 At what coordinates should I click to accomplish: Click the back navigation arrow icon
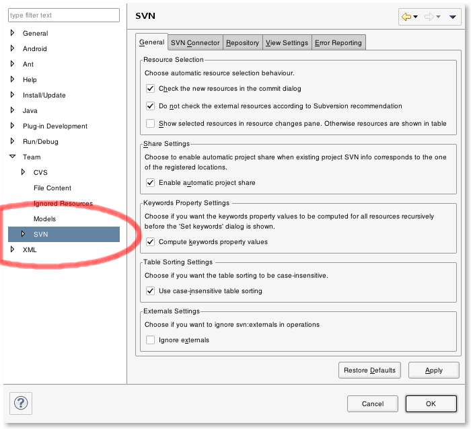tap(406, 17)
